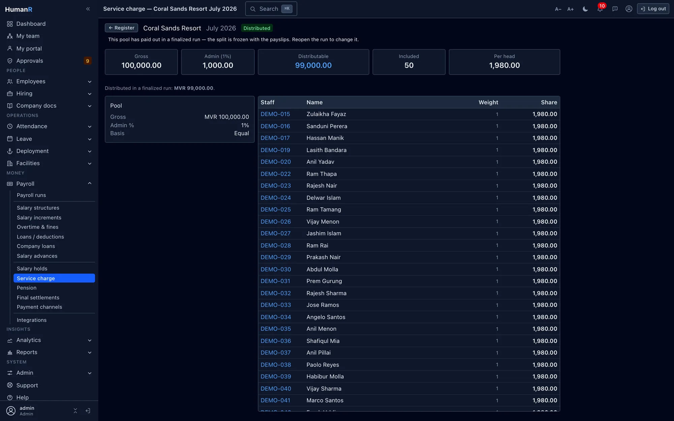Open Final settlements submenu item
Screen dimensions: 674x421
point(54,298)
